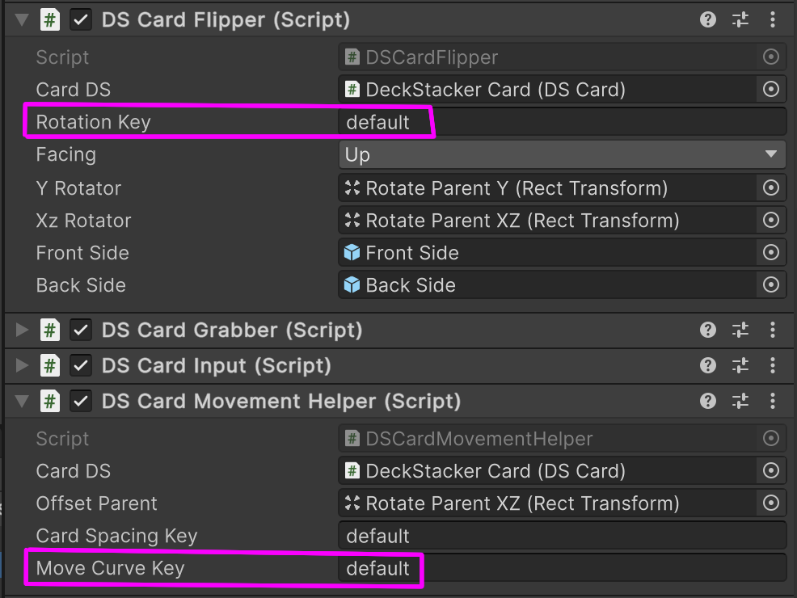797x598 pixels.
Task: Open presets for DS Card Input
Action: (740, 366)
